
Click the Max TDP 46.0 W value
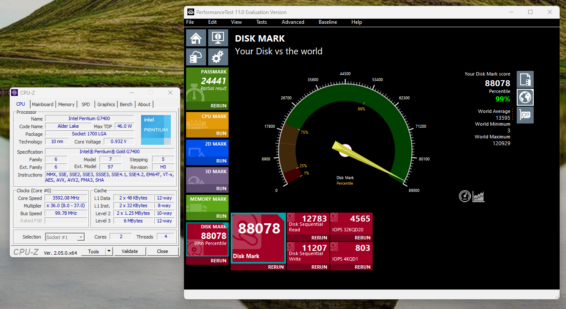click(x=124, y=126)
